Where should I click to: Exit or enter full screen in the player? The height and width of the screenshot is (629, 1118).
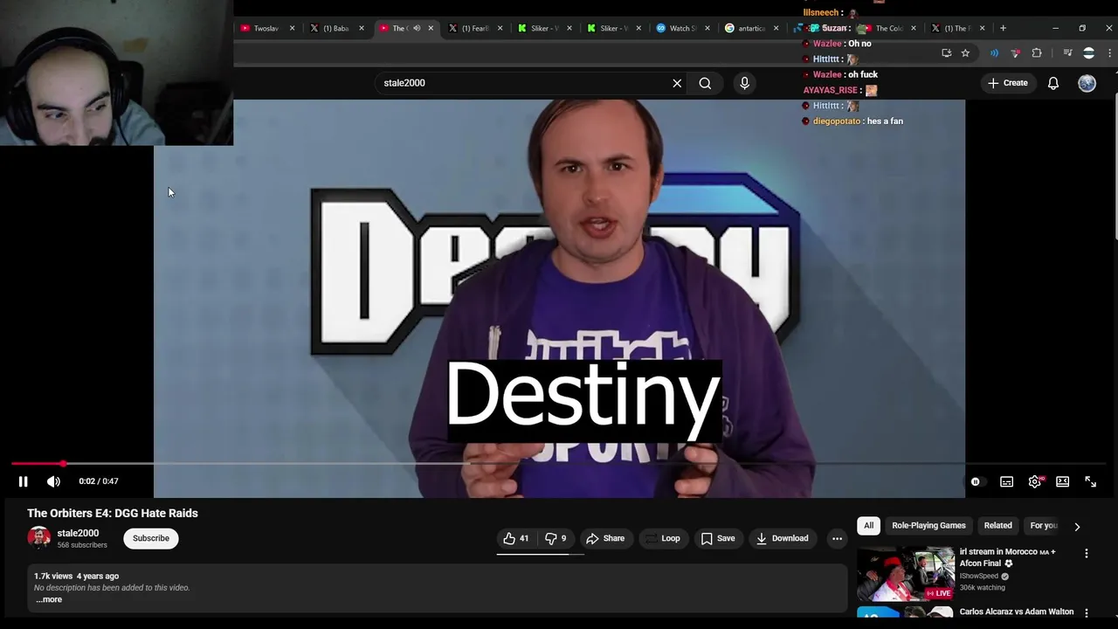pos(1091,481)
